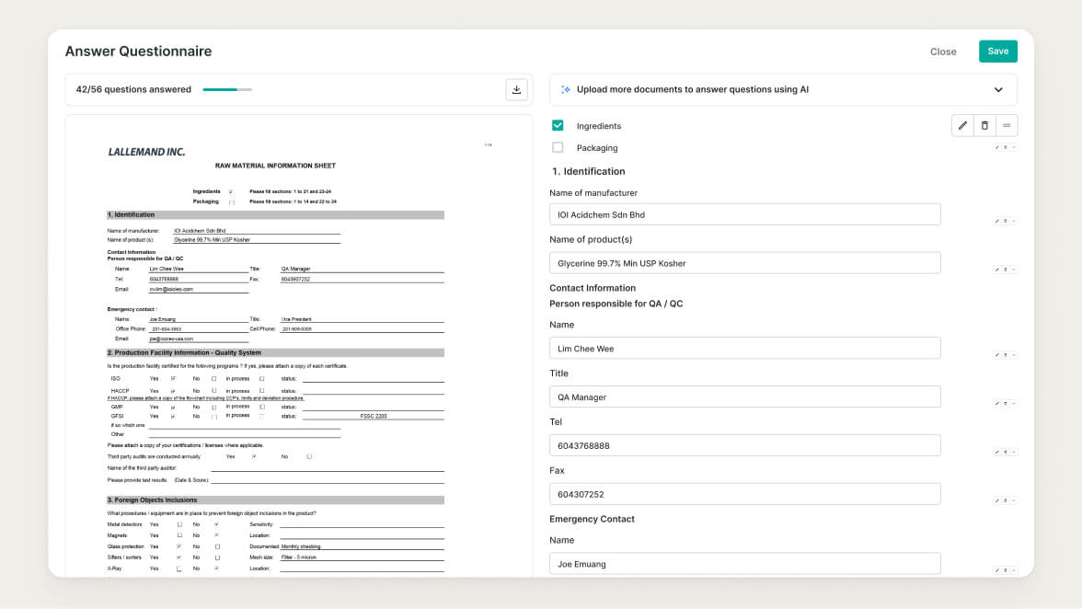Expand the upload documents panel chevron
This screenshot has height=609, width=1082.
998,89
